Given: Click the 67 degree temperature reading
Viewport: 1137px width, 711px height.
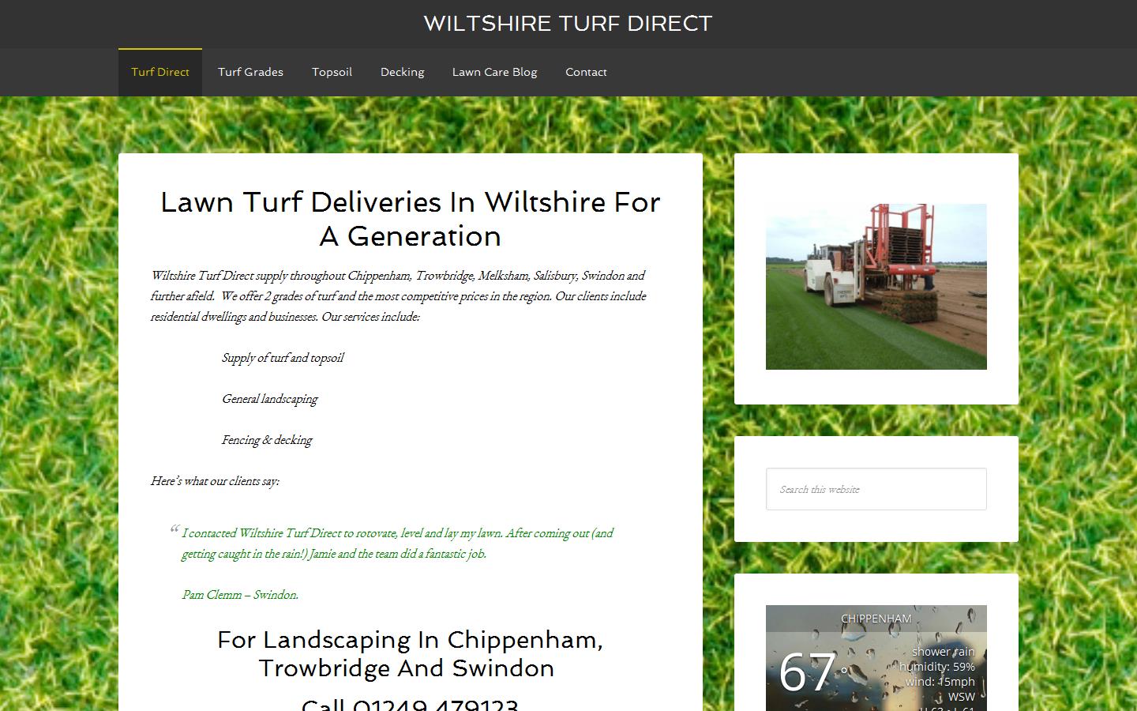Looking at the screenshot, I should 812,672.
